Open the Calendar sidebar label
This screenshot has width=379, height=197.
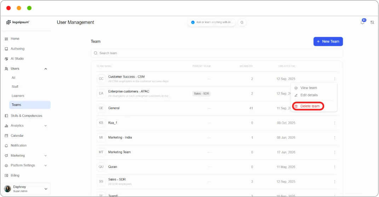coord(17,136)
